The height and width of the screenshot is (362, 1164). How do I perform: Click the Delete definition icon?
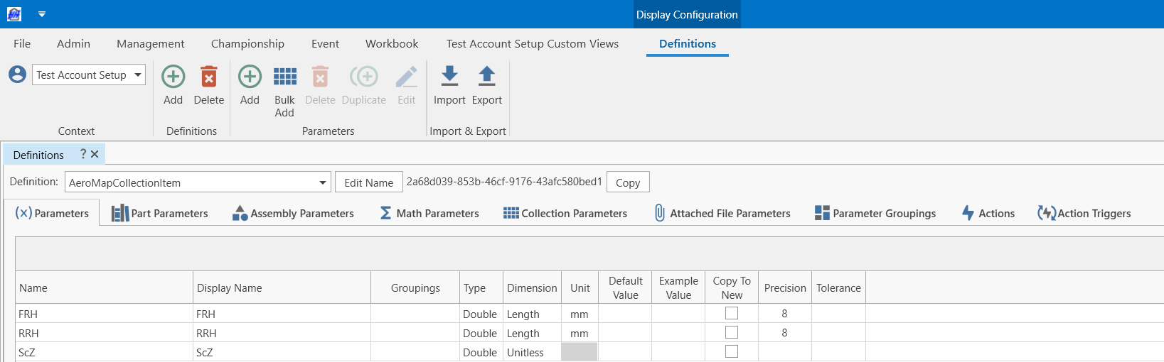[208, 77]
